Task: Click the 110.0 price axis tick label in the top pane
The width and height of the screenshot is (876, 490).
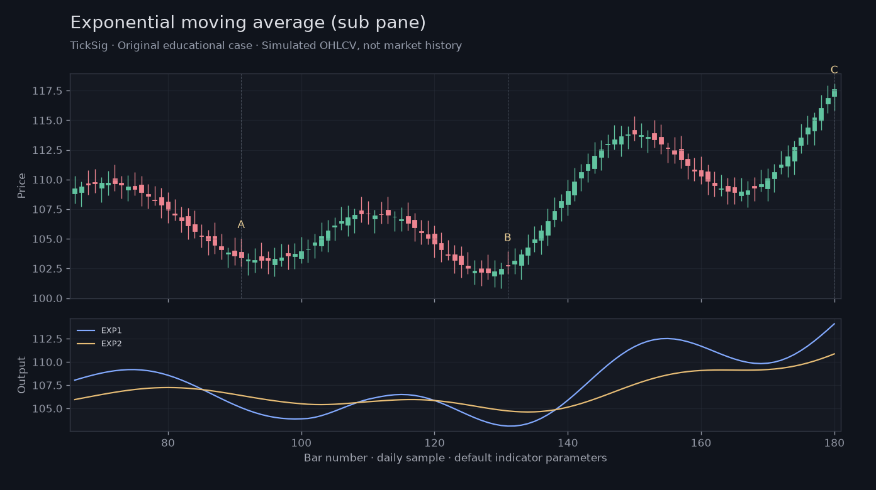Action: click(x=47, y=180)
